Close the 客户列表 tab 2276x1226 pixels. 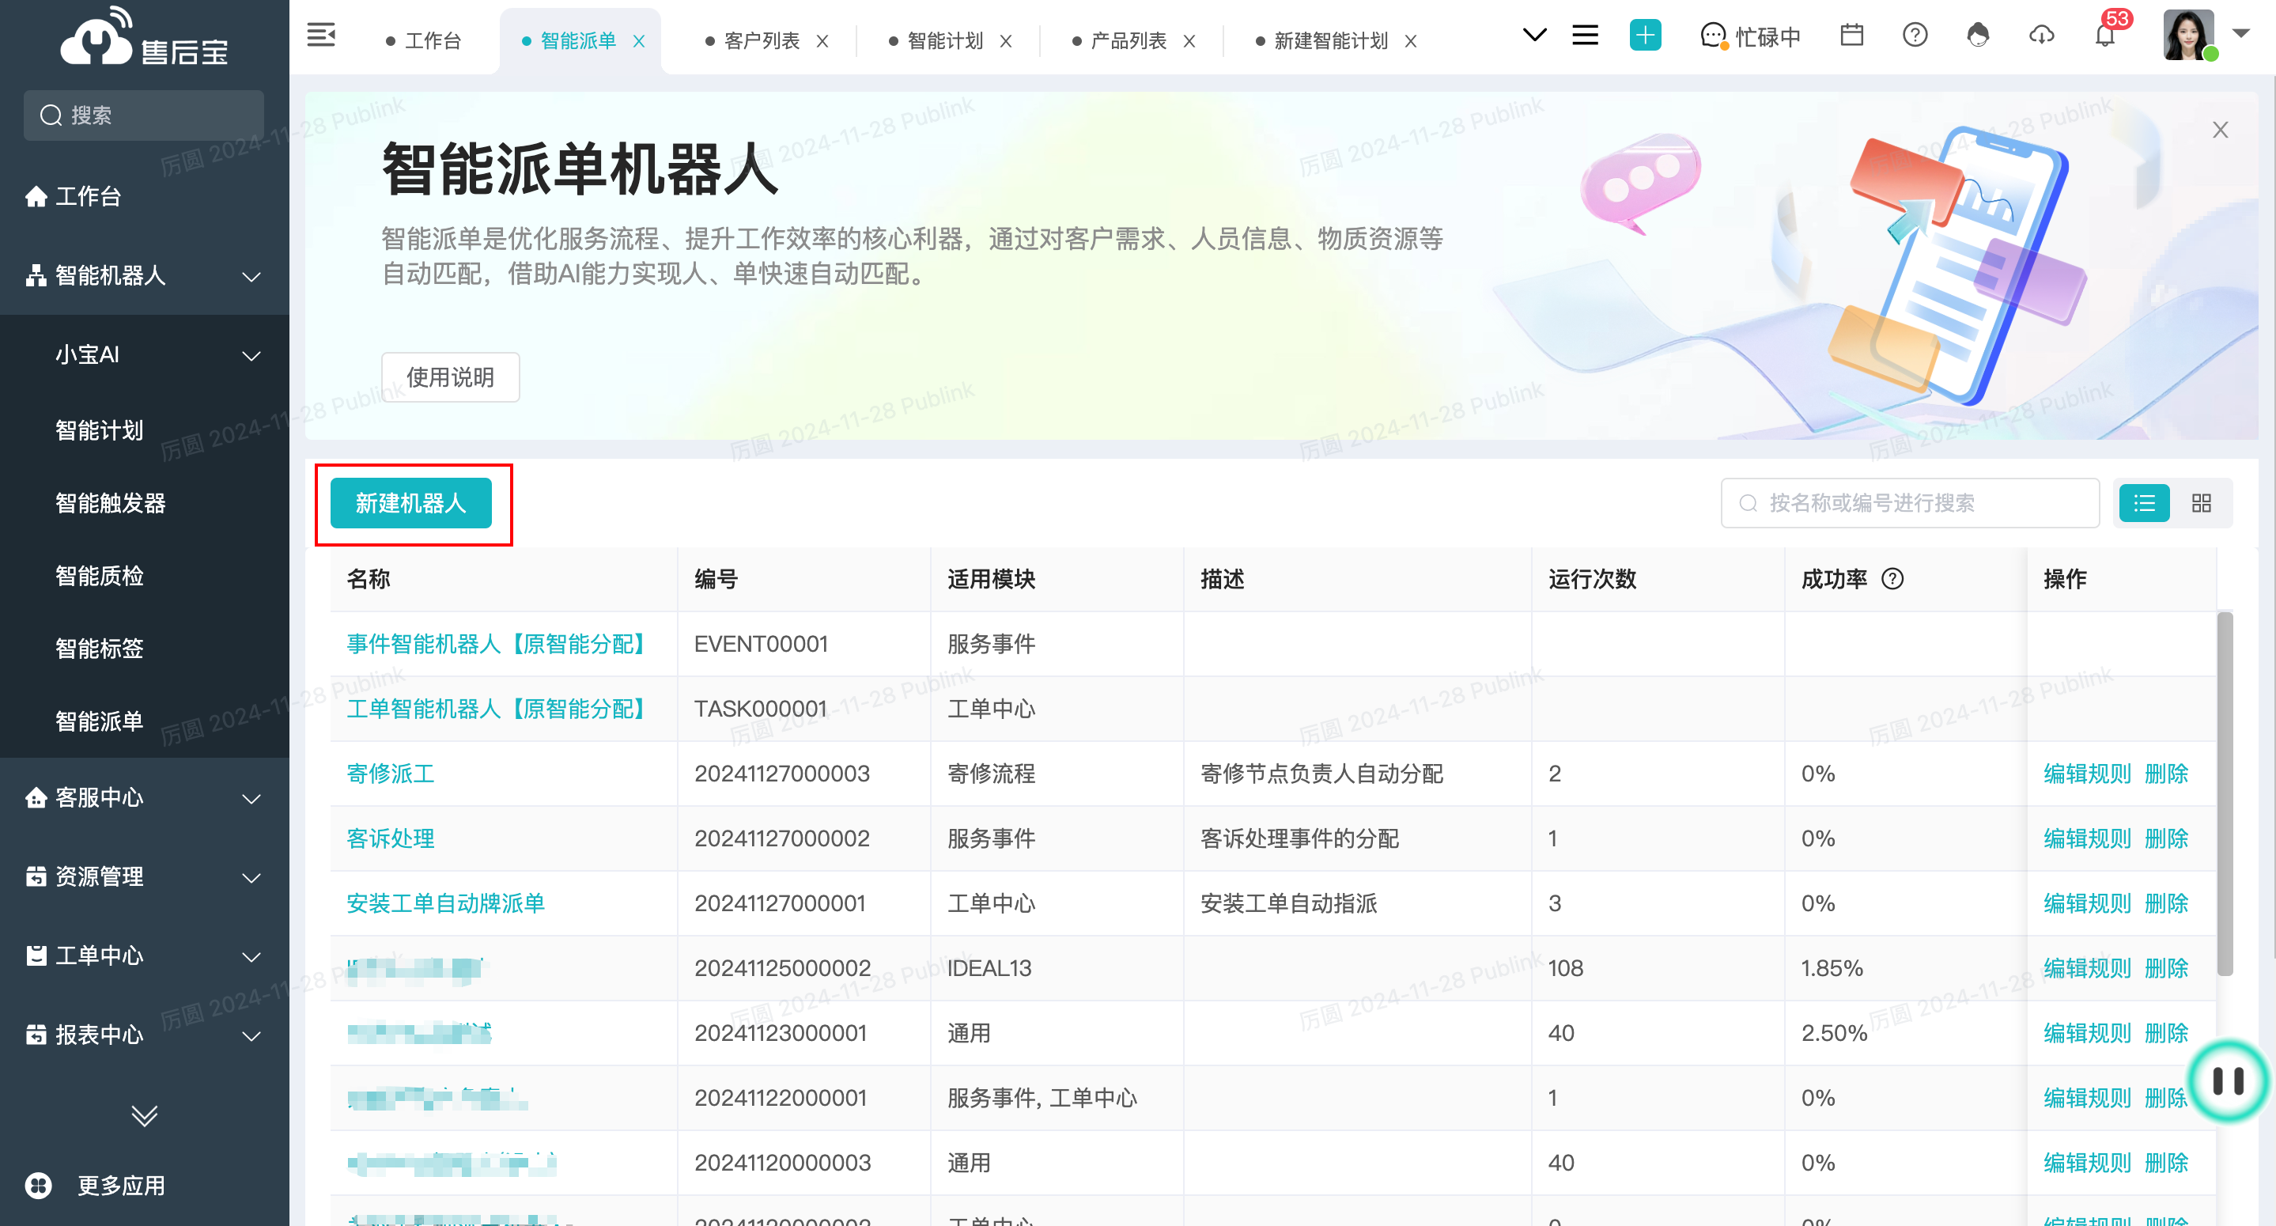(822, 42)
